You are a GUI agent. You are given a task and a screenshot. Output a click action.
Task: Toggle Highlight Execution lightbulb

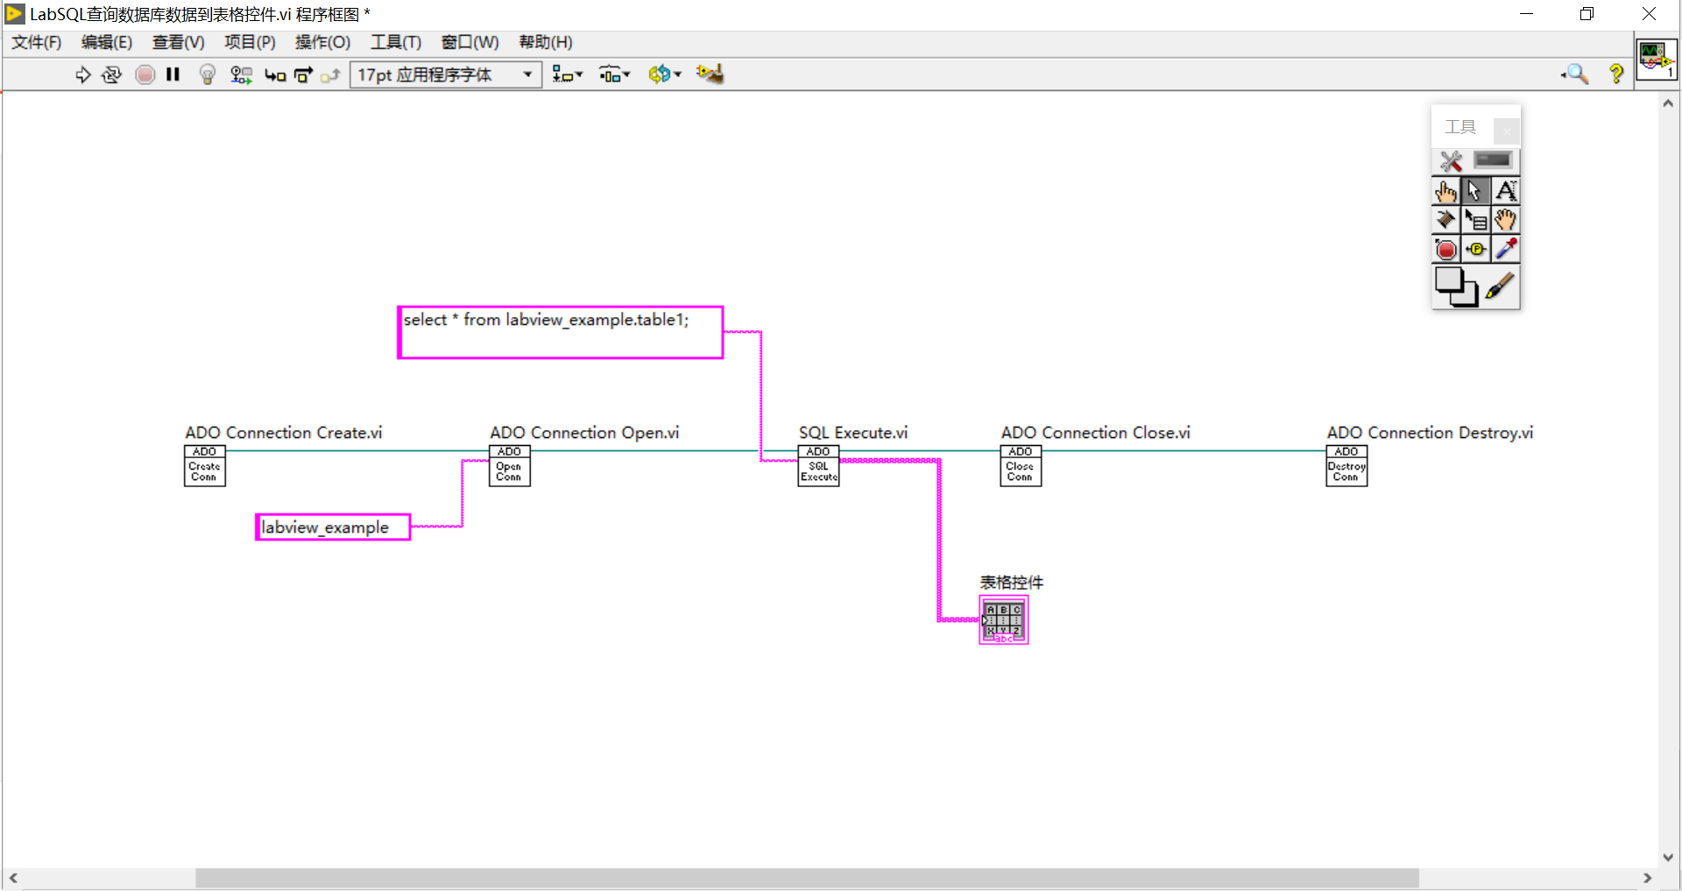click(207, 74)
